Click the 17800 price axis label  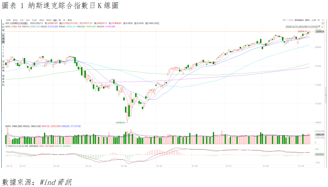pyautogui.click(x=318, y=85)
